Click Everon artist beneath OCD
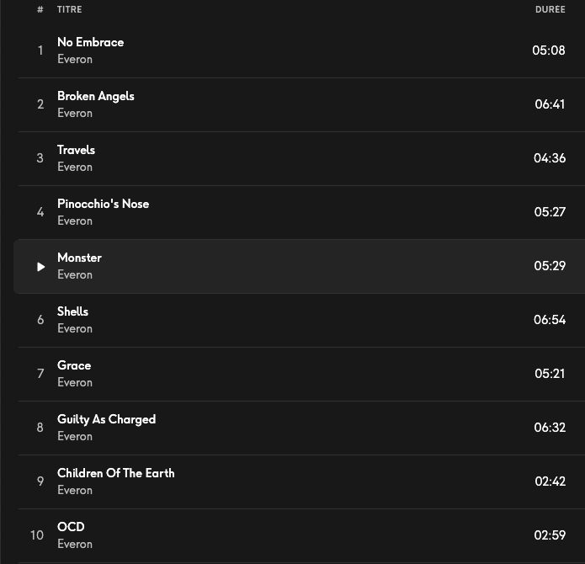The image size is (585, 564). click(75, 545)
